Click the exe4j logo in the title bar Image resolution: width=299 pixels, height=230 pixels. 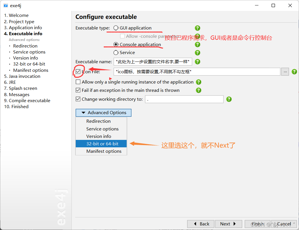click(6, 5)
